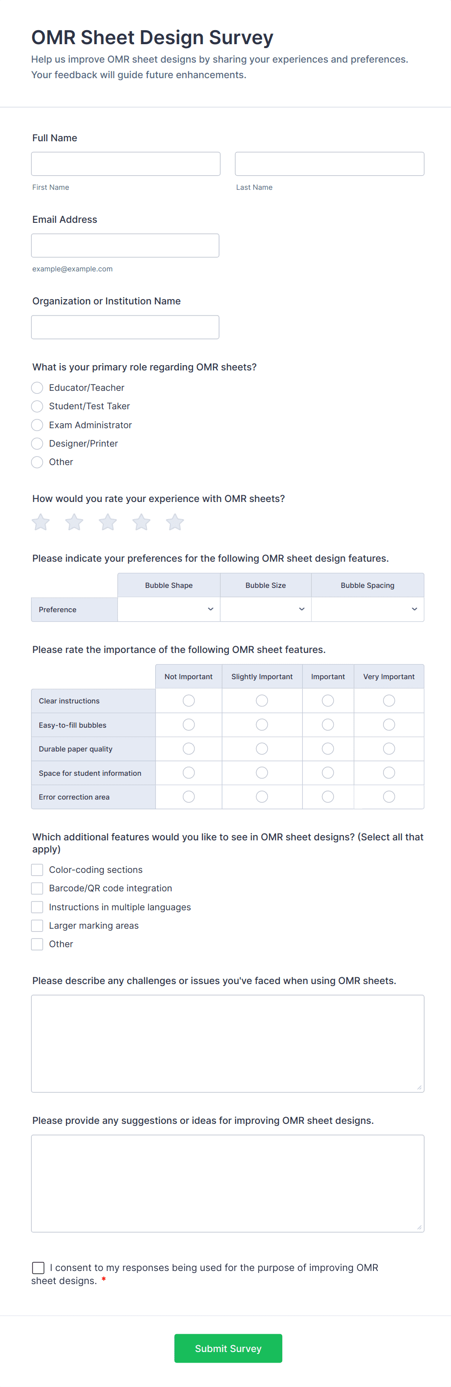Open the Bubble Spacing preference dropdown
This screenshot has width=451, height=1387.
(368, 609)
